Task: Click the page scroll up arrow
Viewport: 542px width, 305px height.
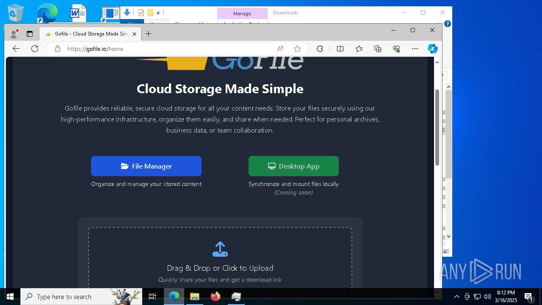Action: coord(437,62)
